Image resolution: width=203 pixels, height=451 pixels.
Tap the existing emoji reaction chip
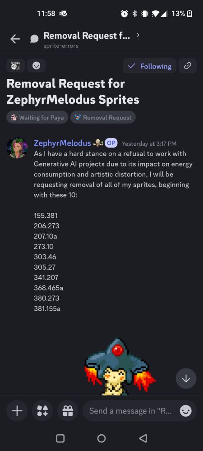(15, 66)
